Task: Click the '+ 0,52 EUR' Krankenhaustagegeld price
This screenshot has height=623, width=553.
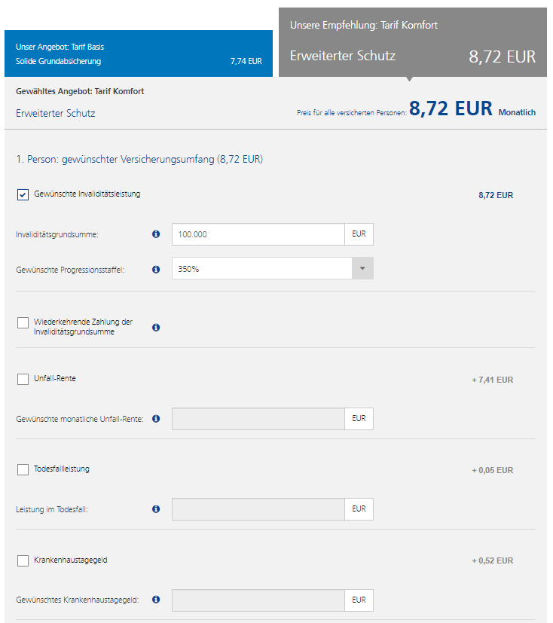Action: [493, 560]
